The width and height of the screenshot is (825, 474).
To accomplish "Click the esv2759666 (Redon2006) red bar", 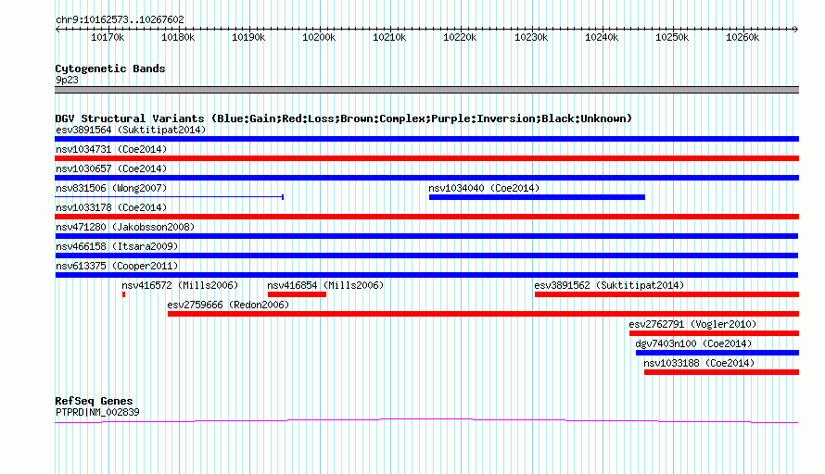I will pyautogui.click(x=483, y=314).
